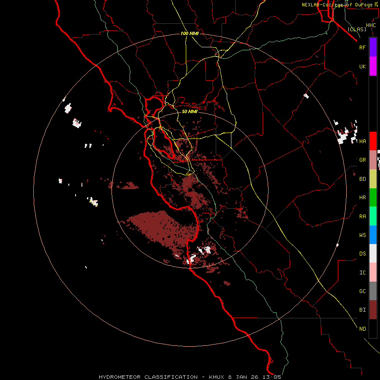
Task: Click the yellow BD legend color swatch
Action: click(x=373, y=179)
